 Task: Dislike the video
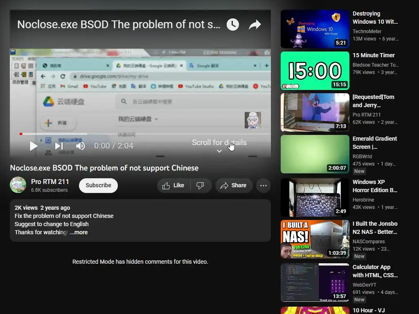pyautogui.click(x=200, y=185)
